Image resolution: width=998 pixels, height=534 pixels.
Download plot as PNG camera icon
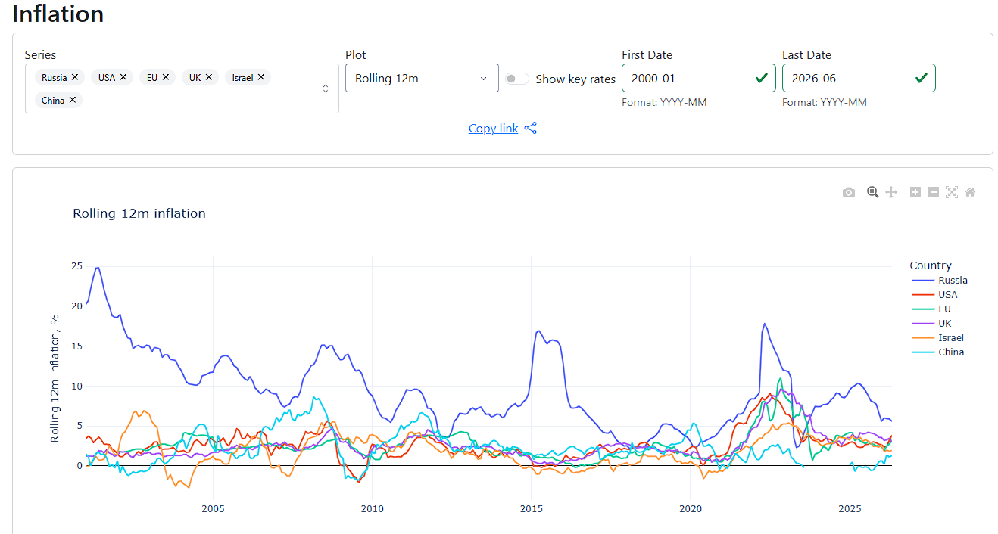(849, 193)
